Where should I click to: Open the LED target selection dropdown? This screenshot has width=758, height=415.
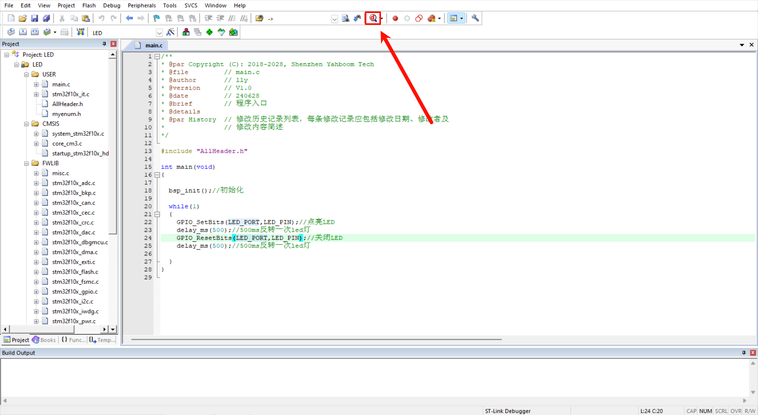[x=159, y=33]
